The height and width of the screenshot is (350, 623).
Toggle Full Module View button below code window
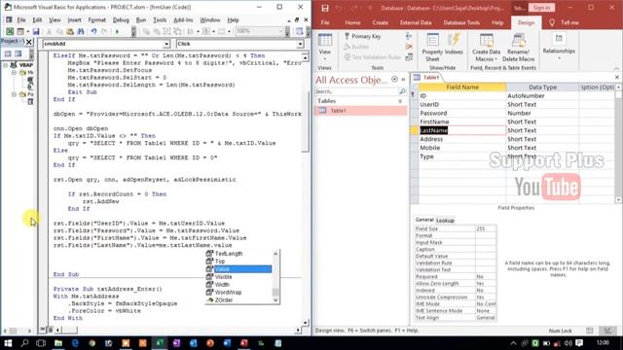point(50,330)
